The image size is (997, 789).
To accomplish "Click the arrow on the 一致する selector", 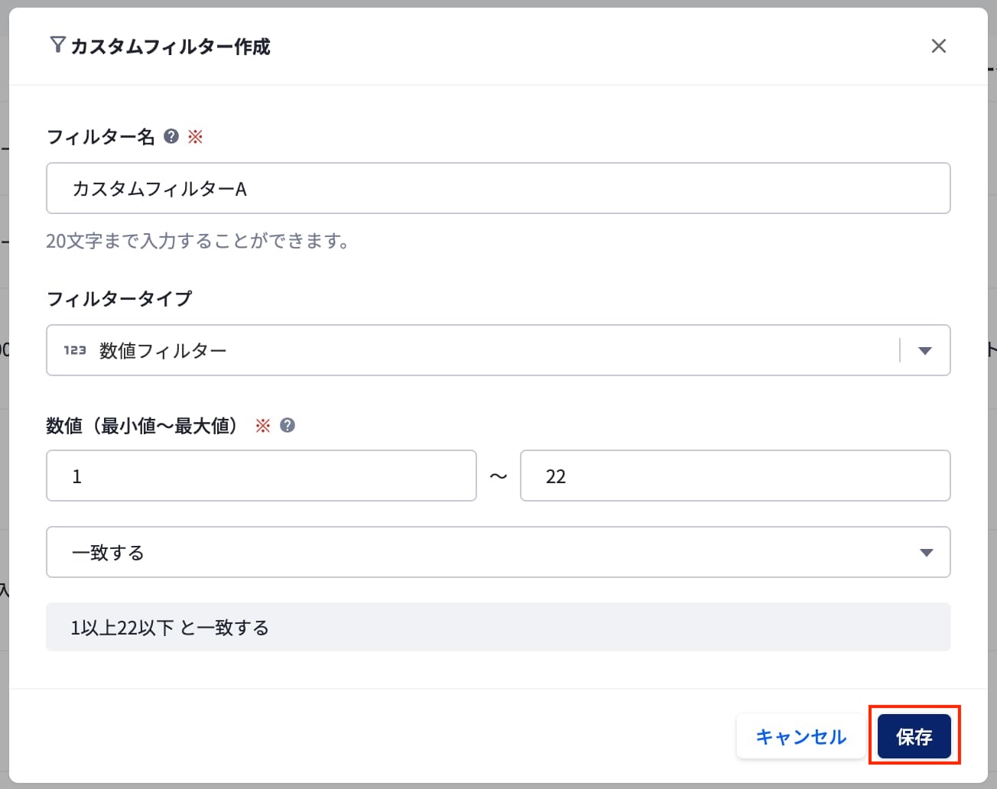I will [926, 552].
